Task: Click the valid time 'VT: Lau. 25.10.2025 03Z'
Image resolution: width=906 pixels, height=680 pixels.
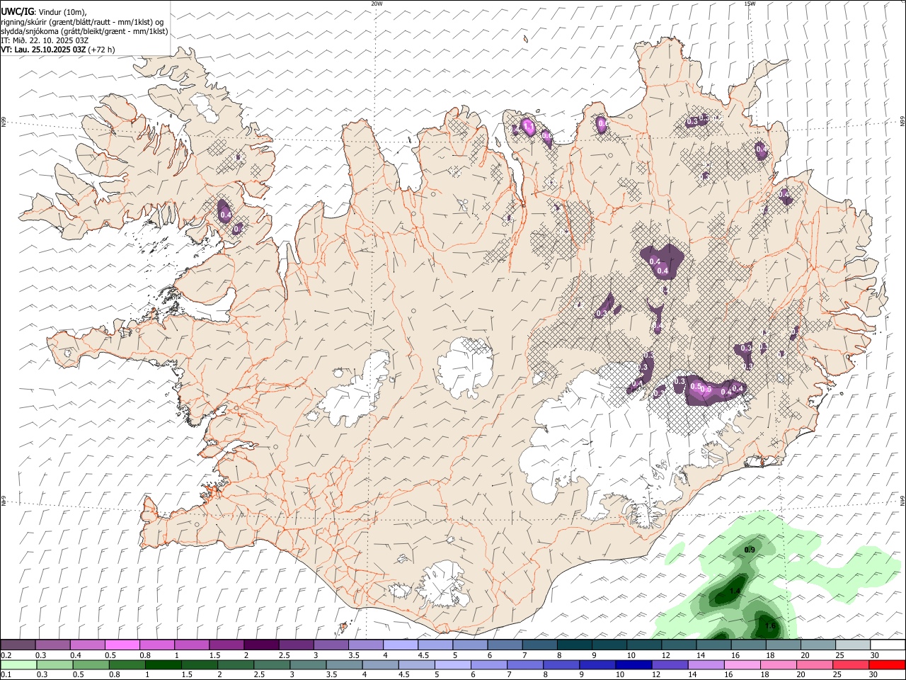Action: pyautogui.click(x=43, y=50)
